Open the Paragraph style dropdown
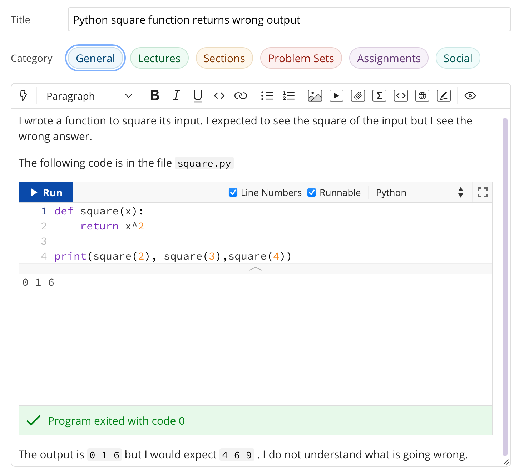 [89, 96]
